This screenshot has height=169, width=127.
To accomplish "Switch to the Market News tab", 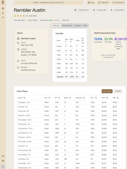I will 67,26.
